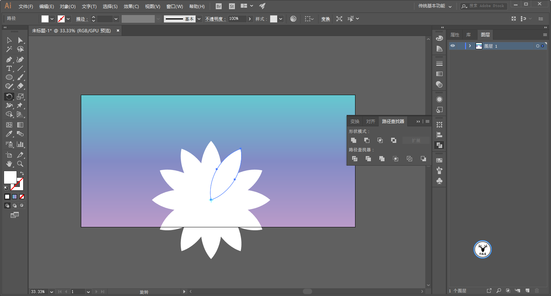Click target circle of 图层 1

538,46
